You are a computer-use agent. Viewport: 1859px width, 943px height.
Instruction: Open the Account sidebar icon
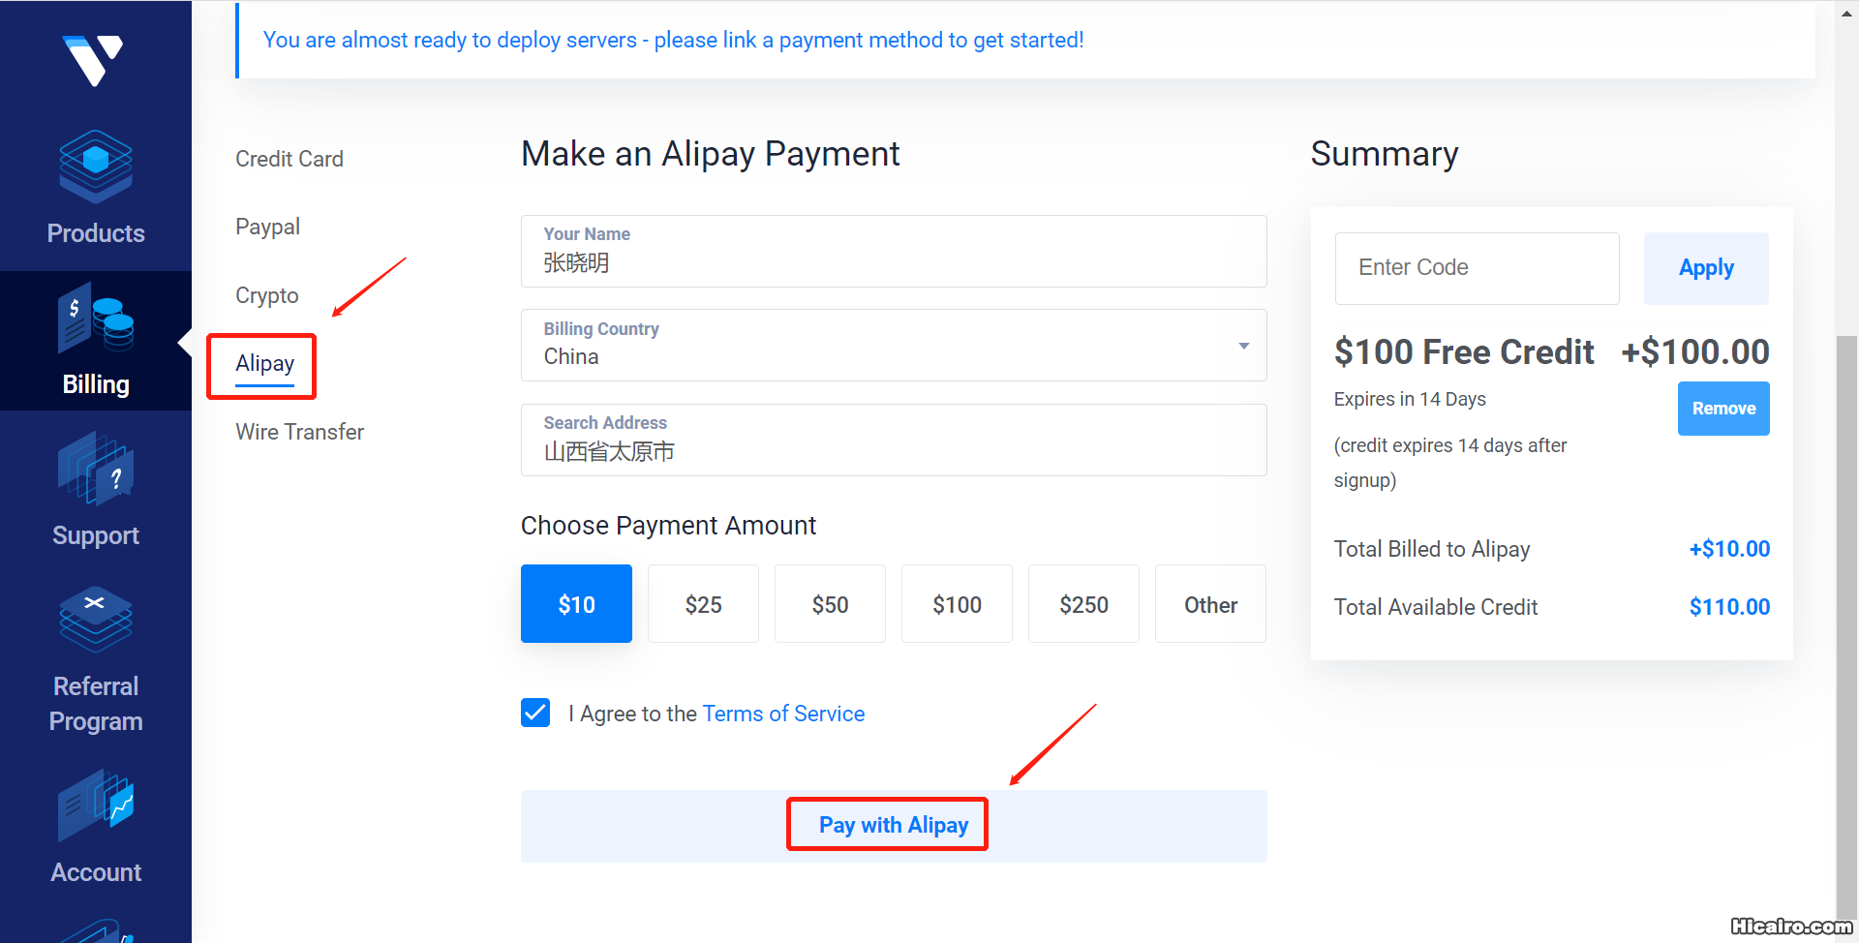[x=95, y=806]
